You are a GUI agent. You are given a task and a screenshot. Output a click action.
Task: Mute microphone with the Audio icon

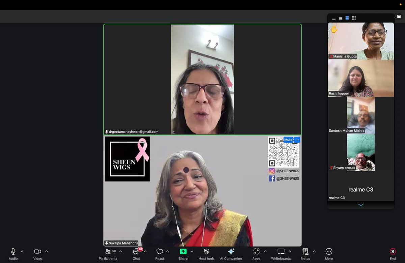tap(13, 252)
